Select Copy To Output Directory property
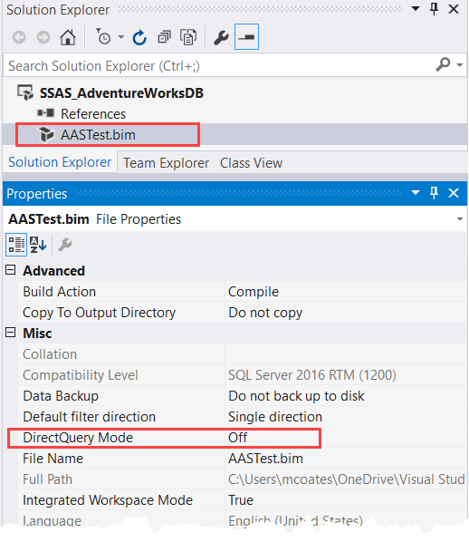 point(99,313)
